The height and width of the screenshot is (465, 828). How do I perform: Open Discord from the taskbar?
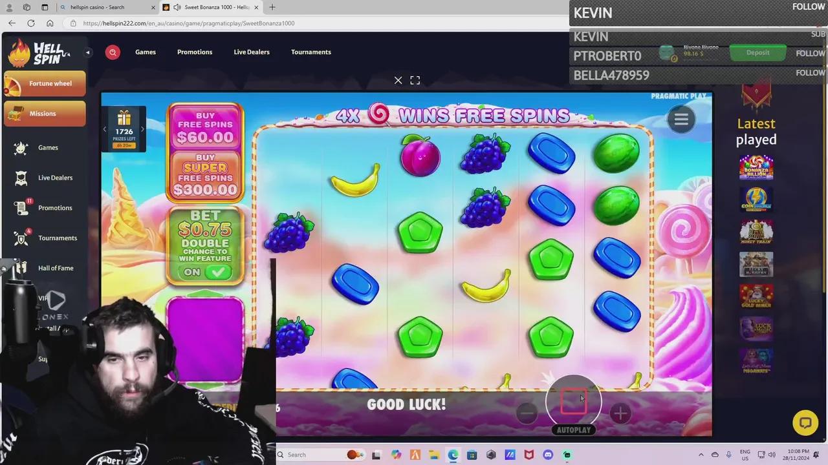(x=548, y=455)
